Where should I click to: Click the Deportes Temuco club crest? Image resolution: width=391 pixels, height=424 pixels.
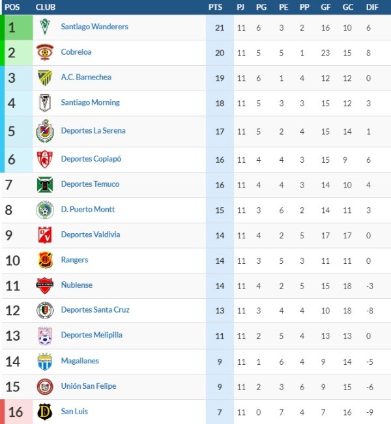(44, 184)
